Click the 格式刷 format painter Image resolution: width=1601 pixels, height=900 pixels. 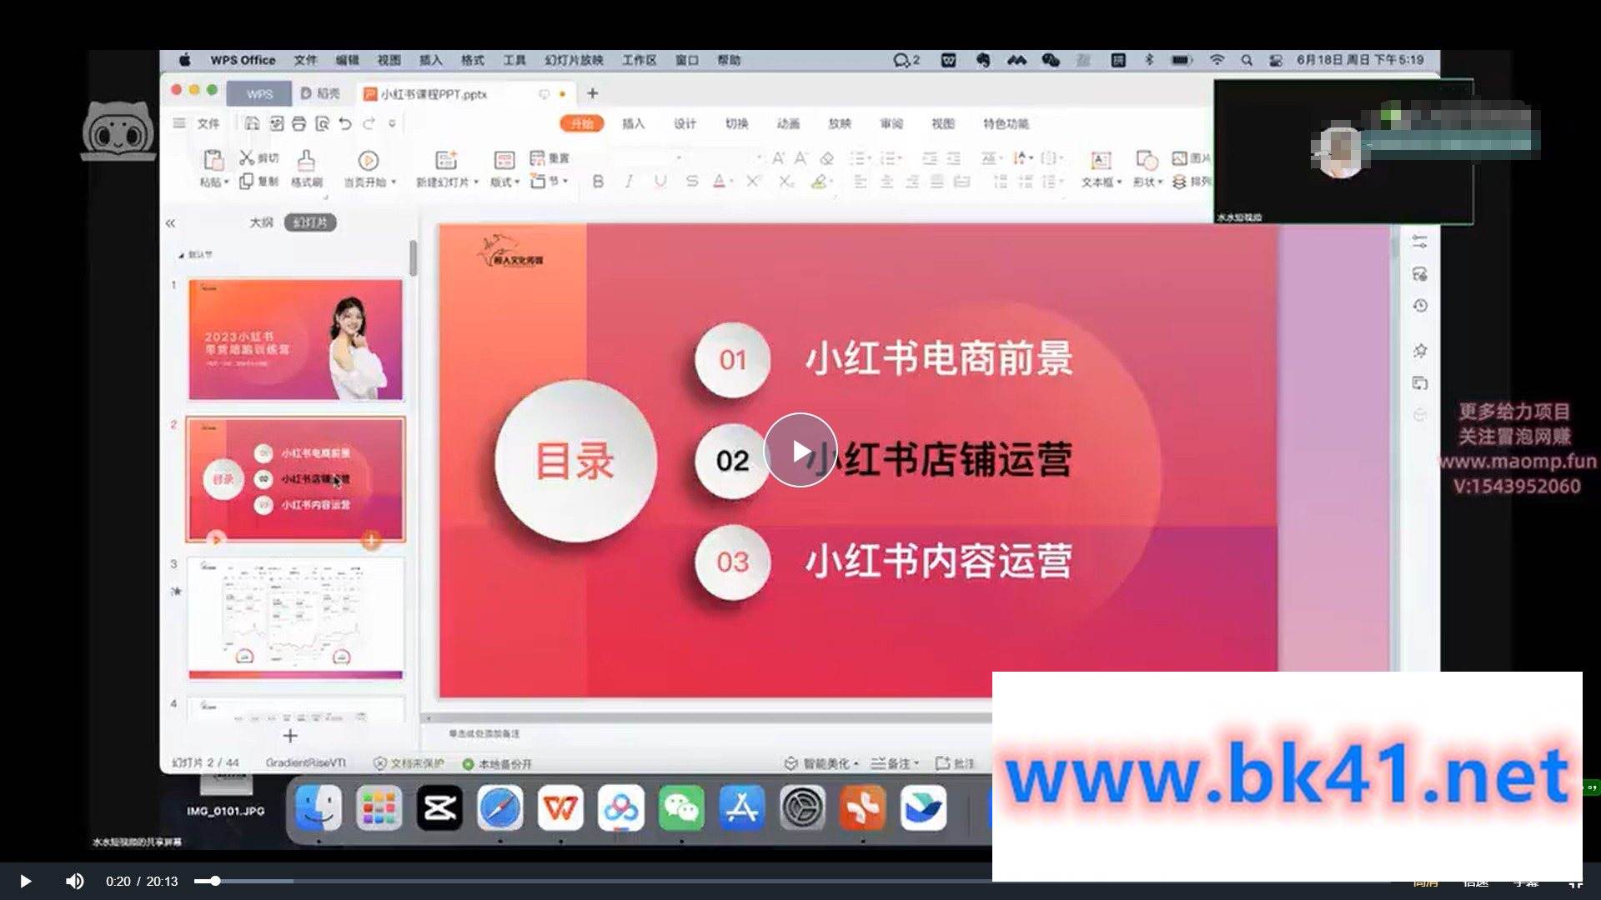306,168
